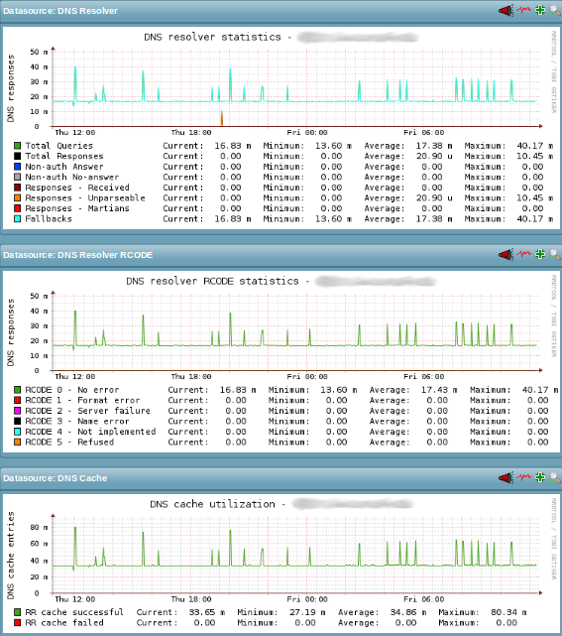Click the magenta swatch beside RCODE 2 Server failure
The height and width of the screenshot is (636, 562).
point(18,411)
